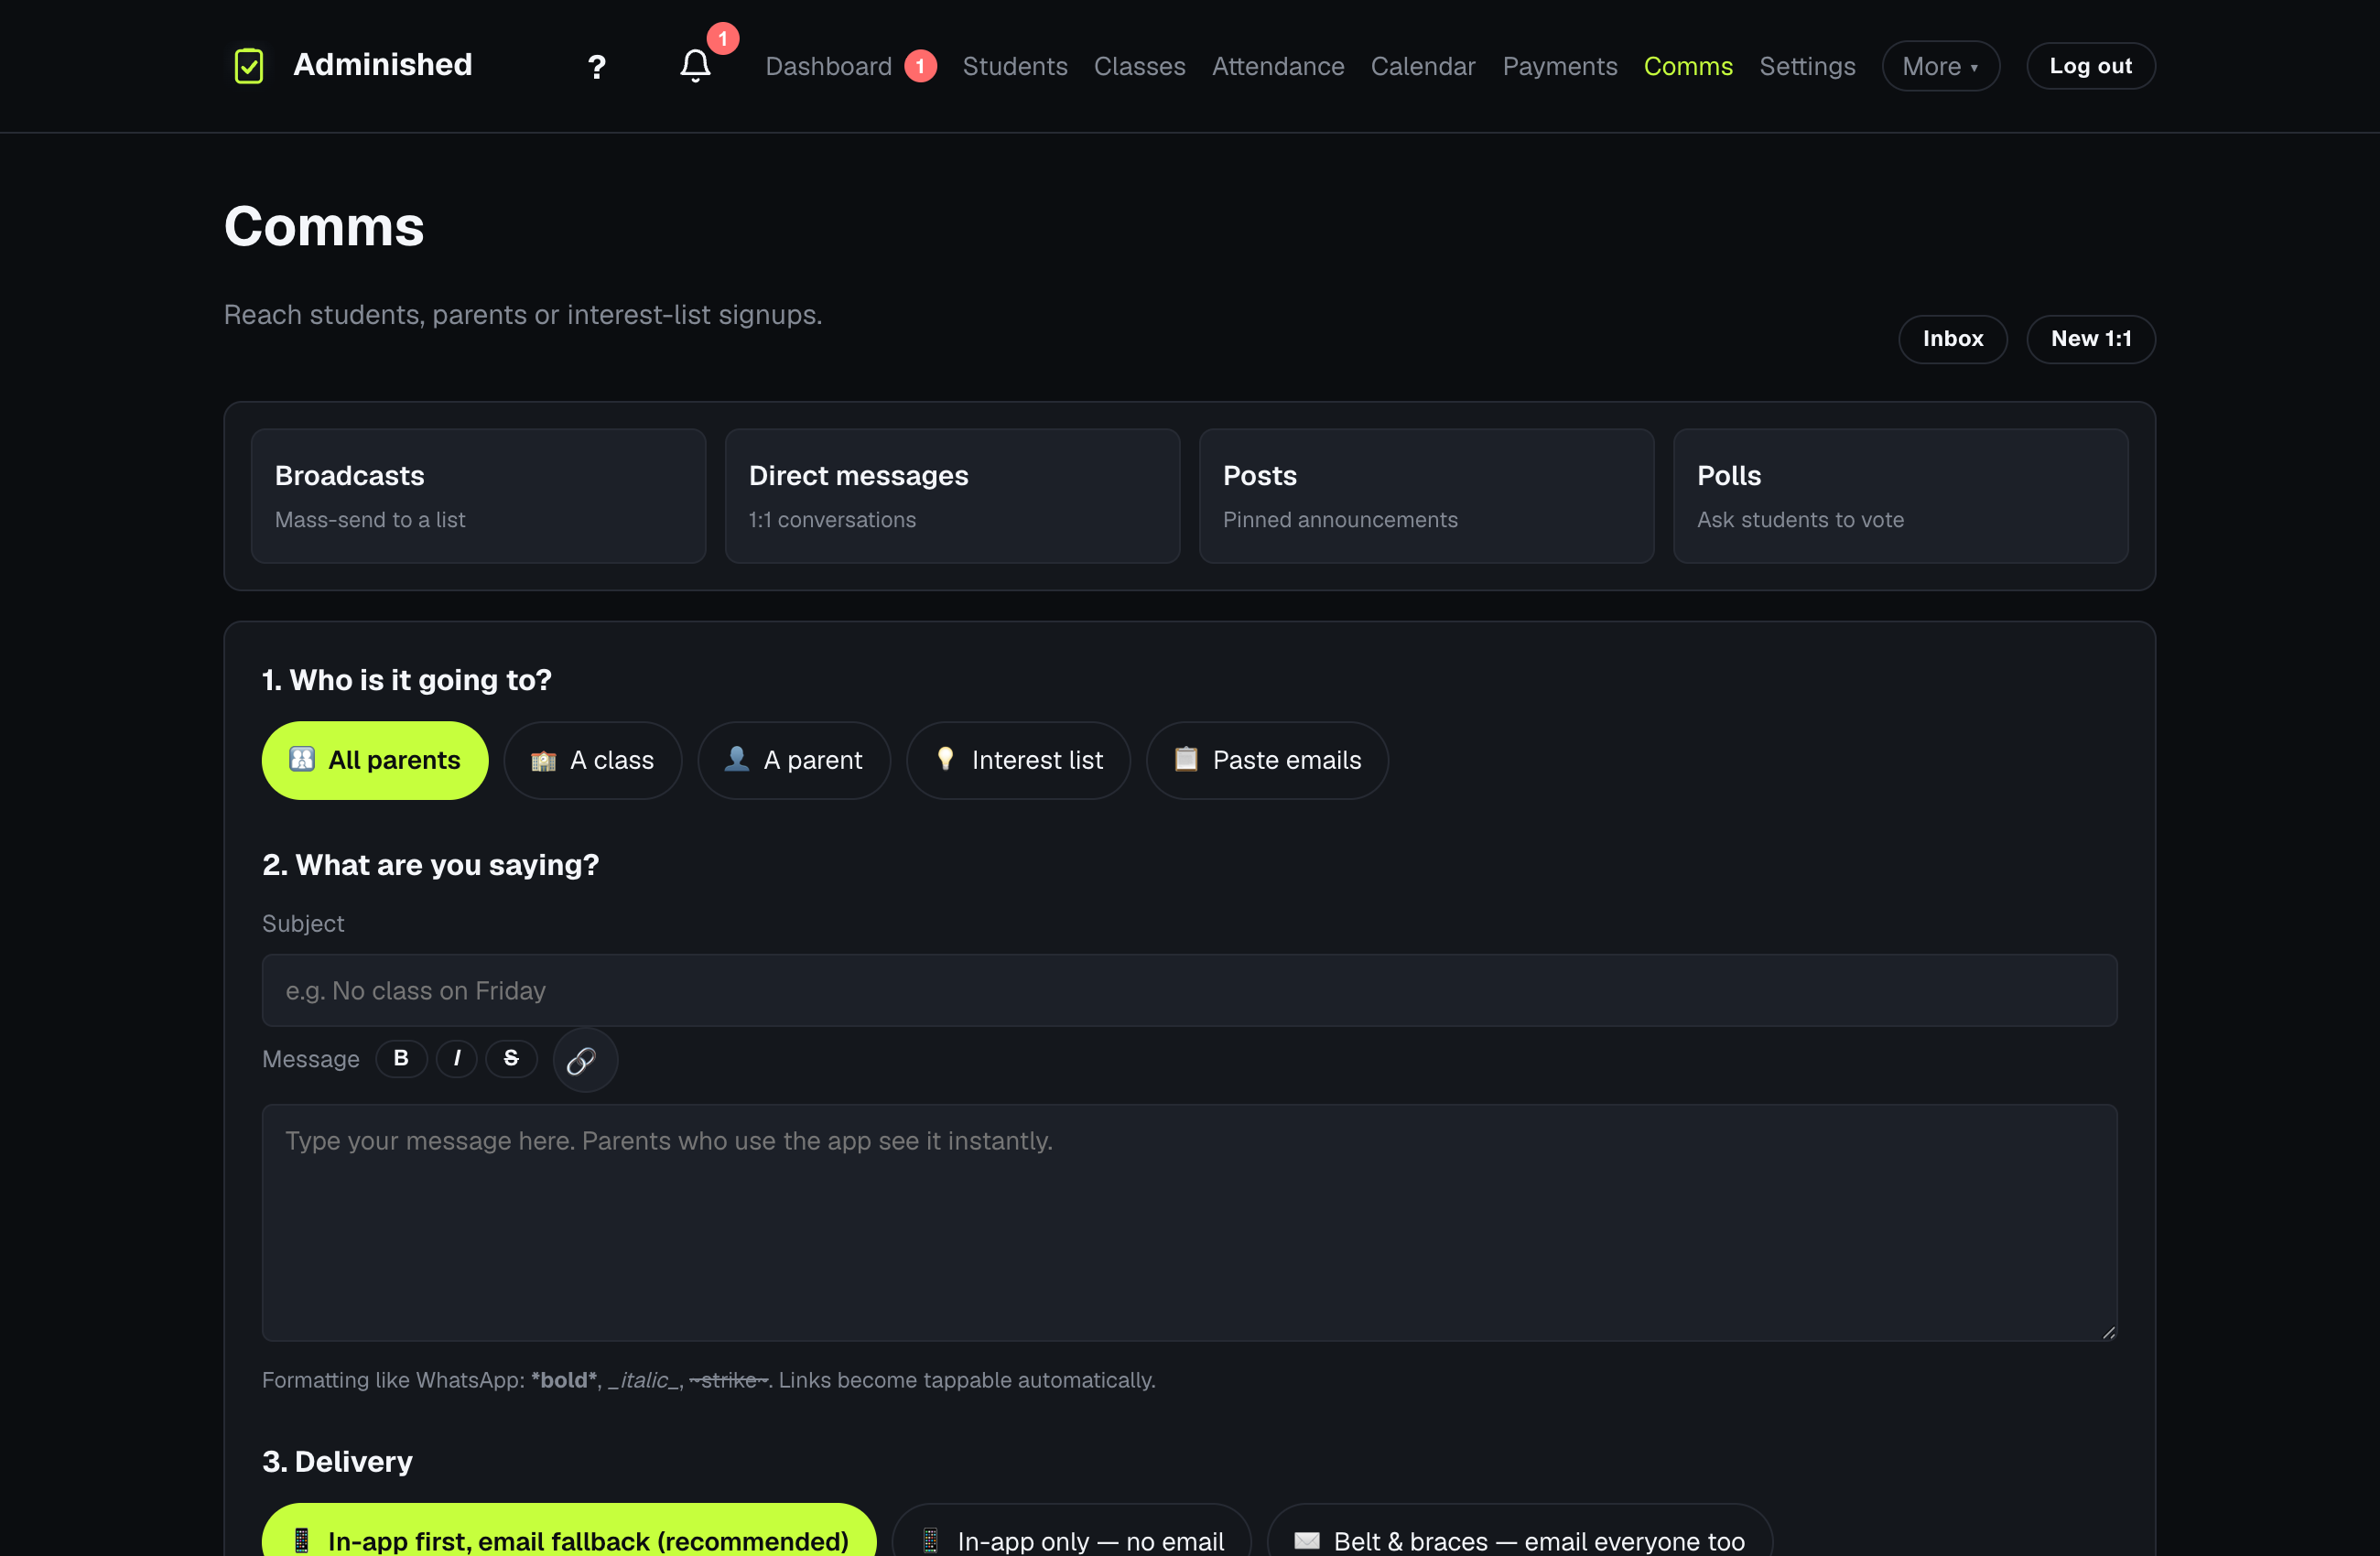Click the message textarea resize handle
This screenshot has height=1556, width=2380.
coord(2108,1332)
